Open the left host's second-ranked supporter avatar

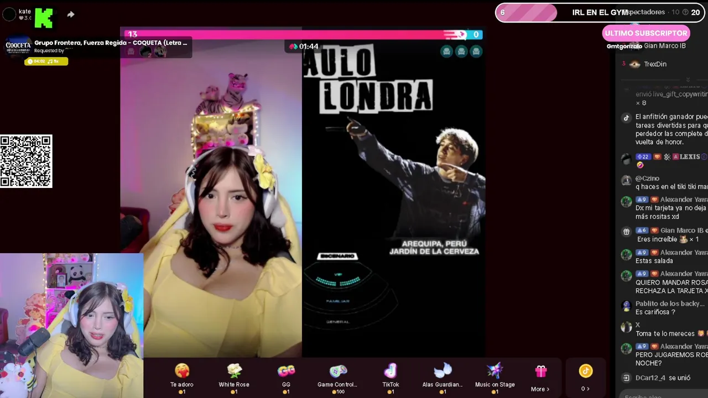[145, 51]
